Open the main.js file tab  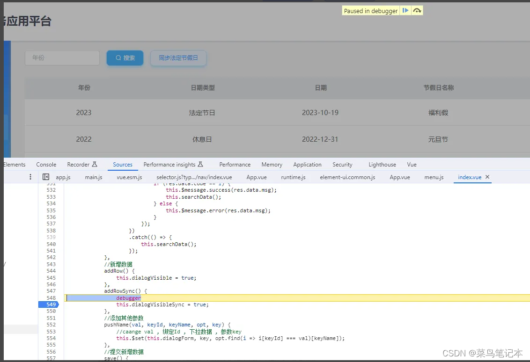[94, 177]
